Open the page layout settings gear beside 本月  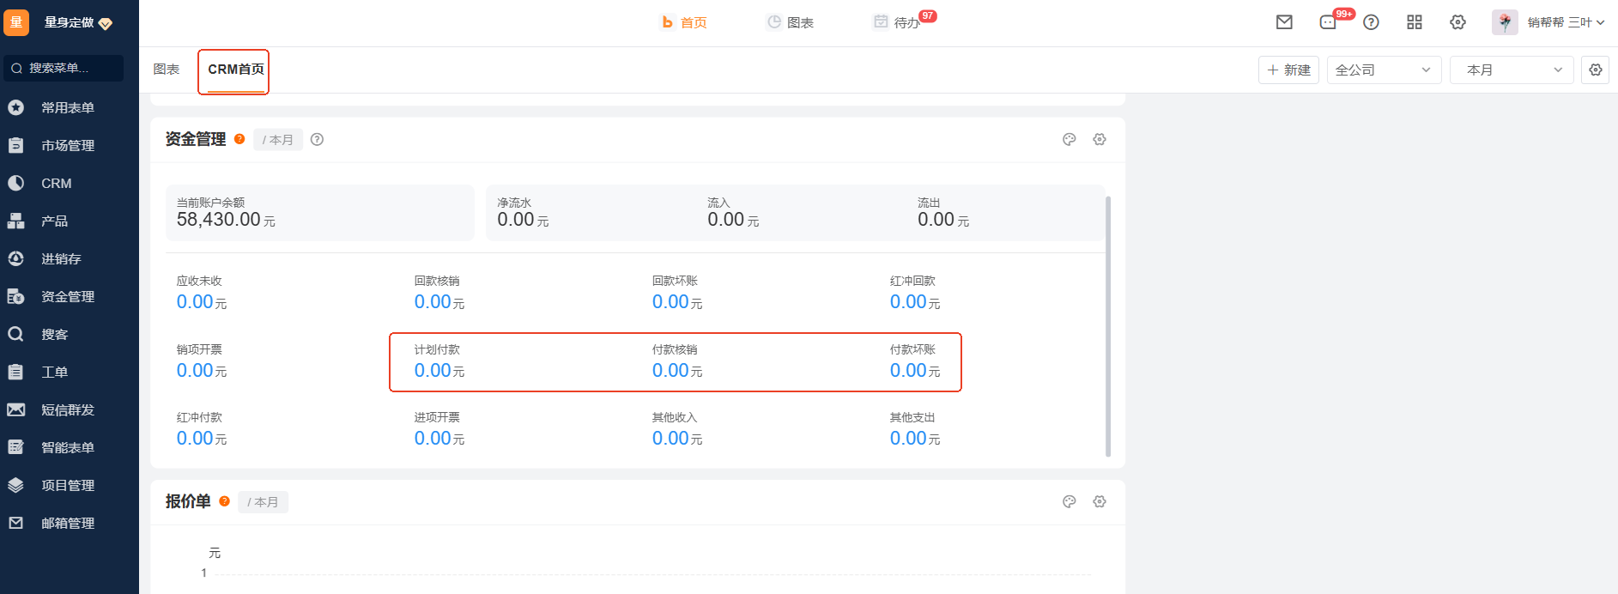[x=1595, y=70]
